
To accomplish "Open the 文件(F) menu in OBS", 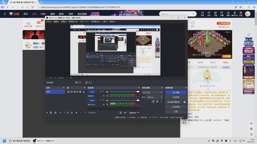I will pyautogui.click(x=49, y=21).
